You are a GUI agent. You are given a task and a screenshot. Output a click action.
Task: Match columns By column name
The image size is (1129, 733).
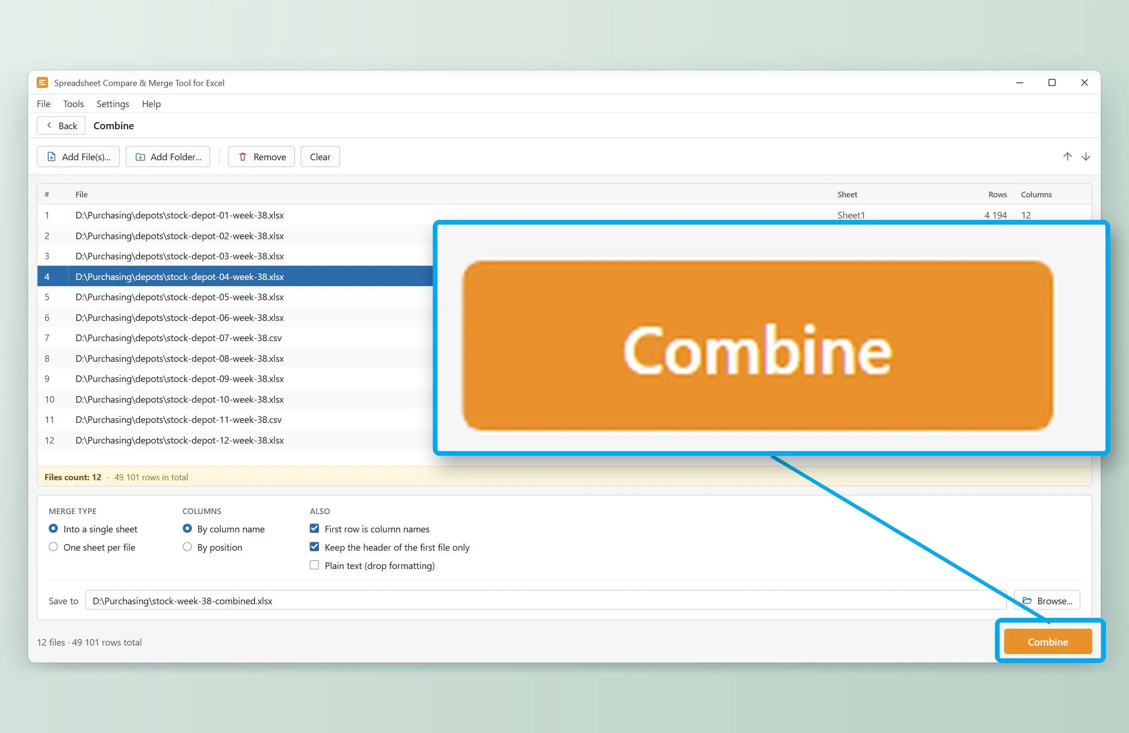223,529
